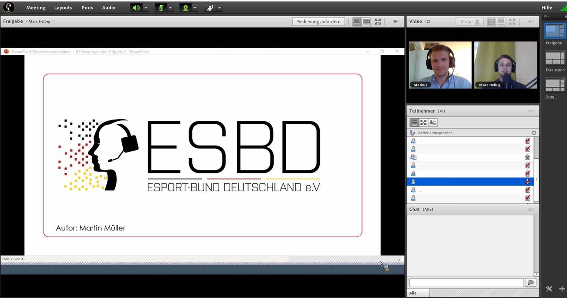Image resolution: width=567 pixels, height=298 pixels.
Task: Click the small icon at the PowerPoint status bar's end
Action: (x=400, y=259)
